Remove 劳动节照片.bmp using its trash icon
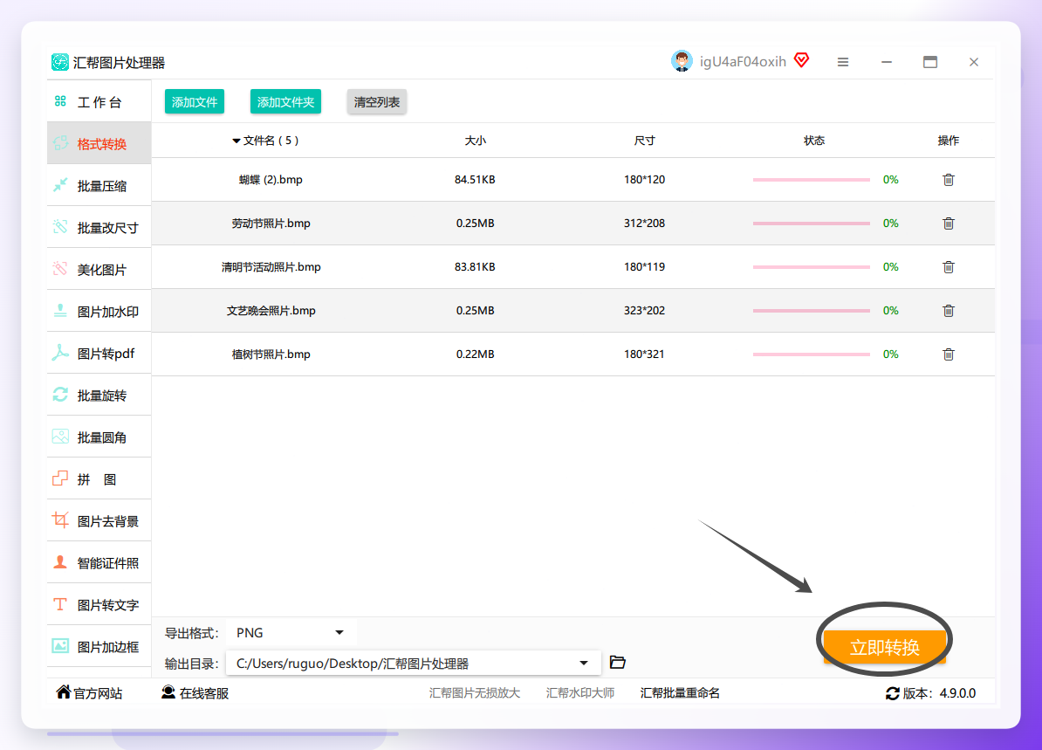 tap(949, 224)
